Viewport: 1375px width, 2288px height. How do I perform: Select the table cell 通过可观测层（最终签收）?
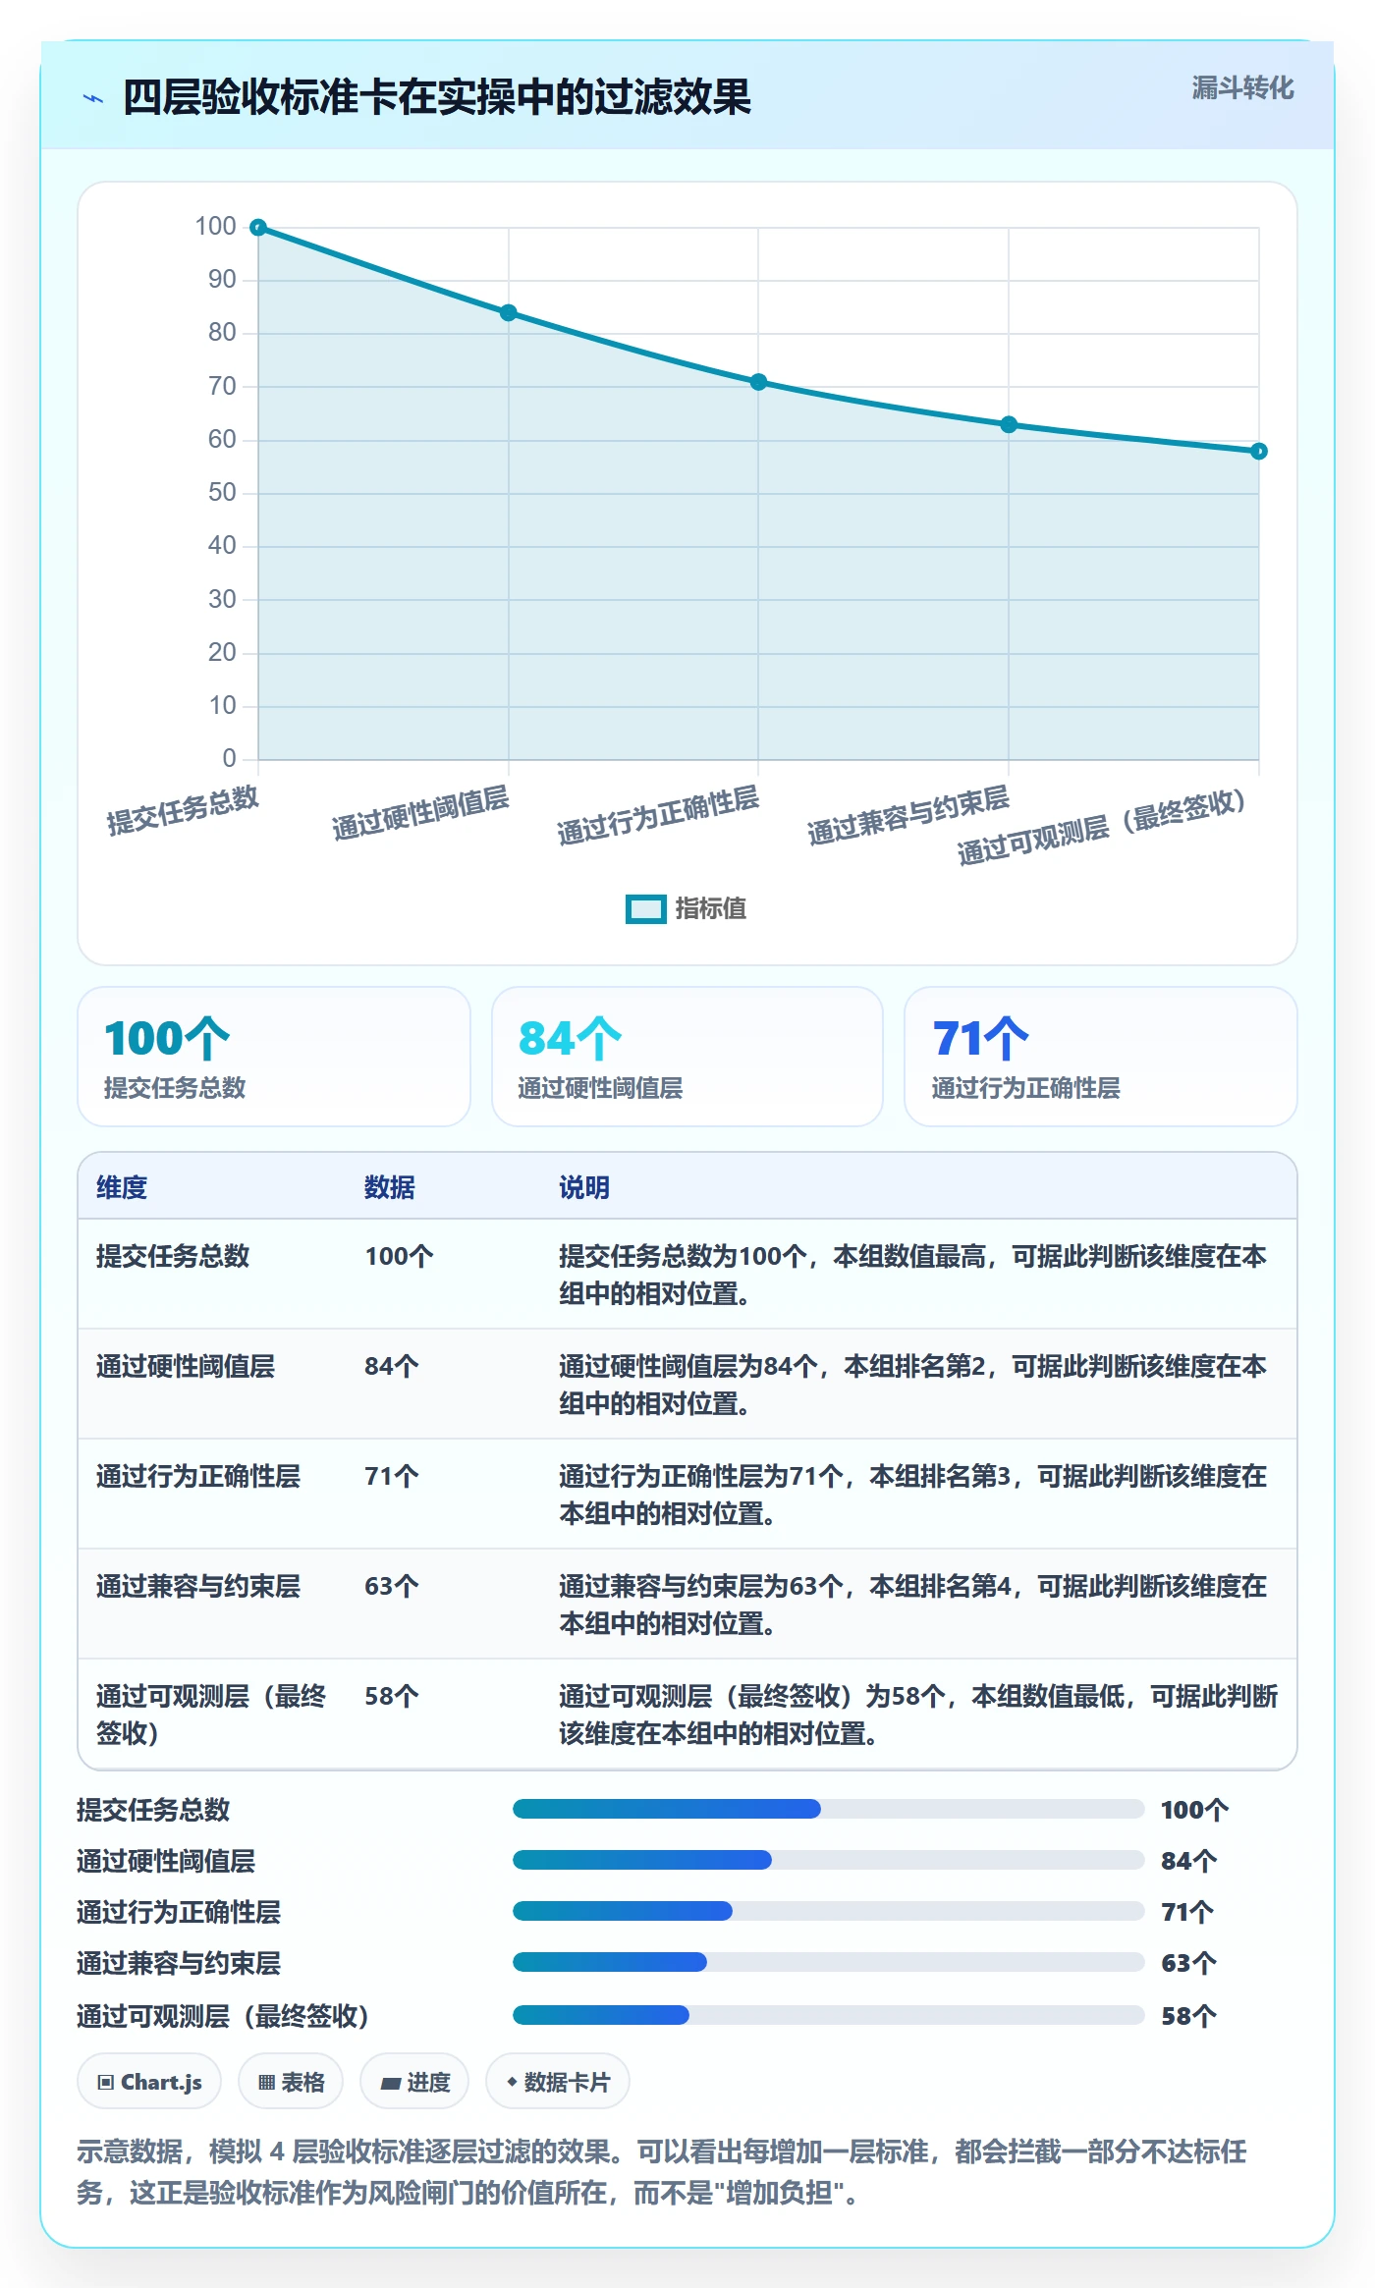[x=211, y=1715]
